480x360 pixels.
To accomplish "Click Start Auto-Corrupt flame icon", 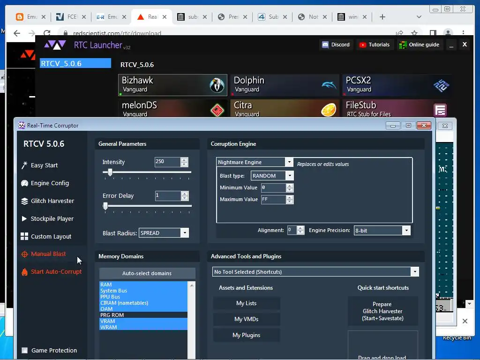I will tap(24, 272).
